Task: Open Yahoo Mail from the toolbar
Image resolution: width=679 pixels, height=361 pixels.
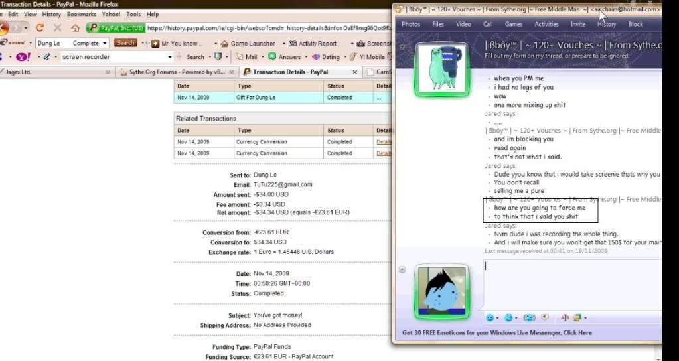Action: (246, 56)
